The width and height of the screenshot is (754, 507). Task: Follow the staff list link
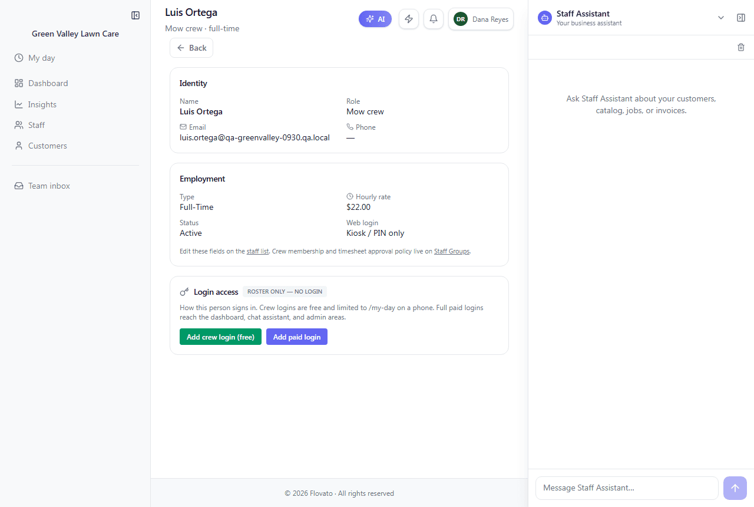(x=257, y=251)
